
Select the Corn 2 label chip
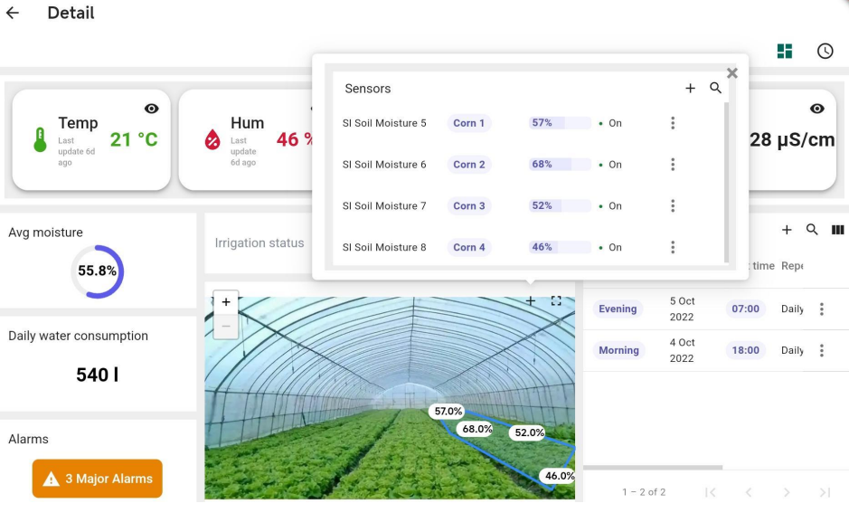pyautogui.click(x=469, y=165)
